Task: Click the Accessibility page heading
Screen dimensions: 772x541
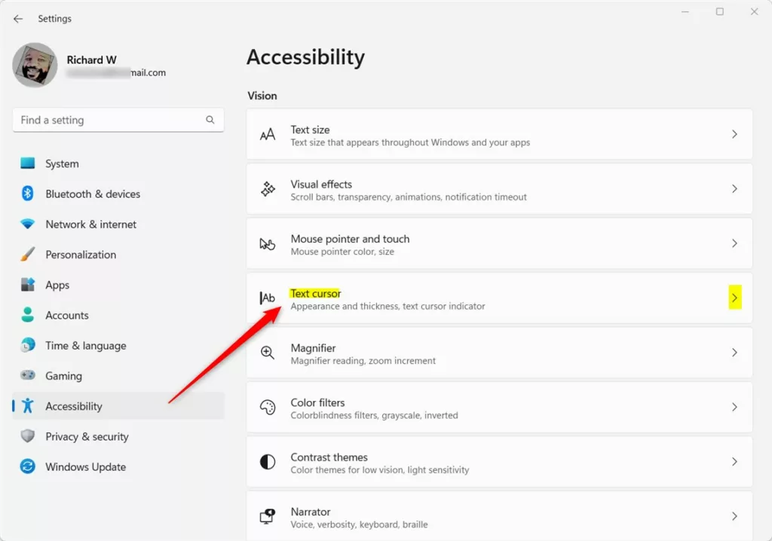Action: [306, 57]
